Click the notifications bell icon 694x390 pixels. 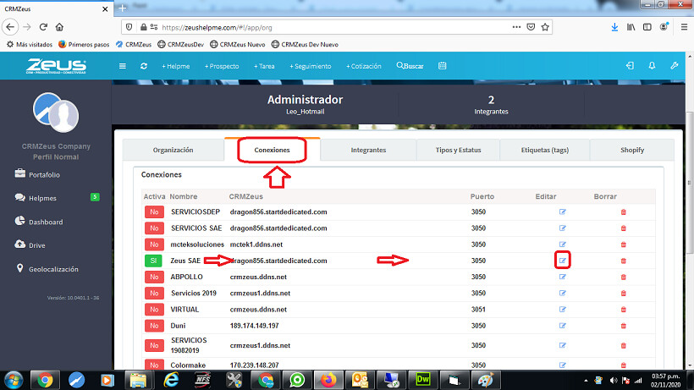coord(652,65)
